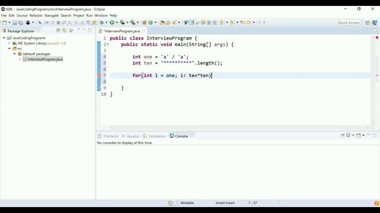Toggle Link with Editor in Package Explorer
The image size is (380, 213).
click(x=64, y=30)
